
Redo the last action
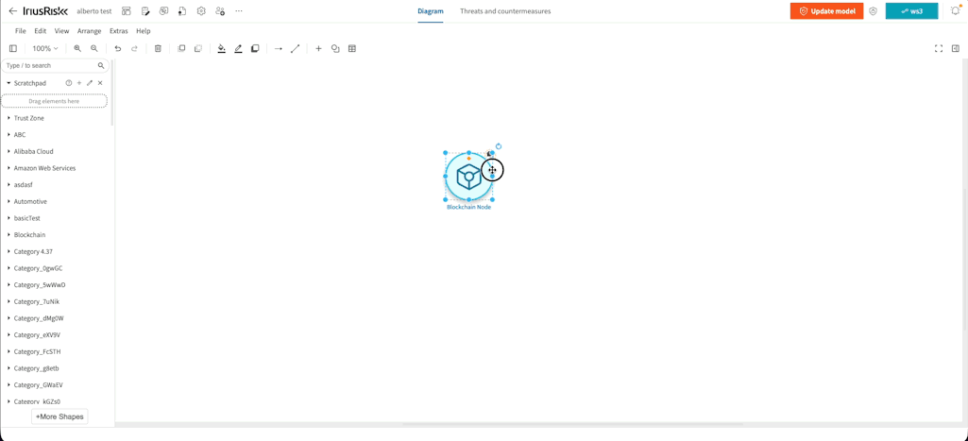[x=134, y=48]
